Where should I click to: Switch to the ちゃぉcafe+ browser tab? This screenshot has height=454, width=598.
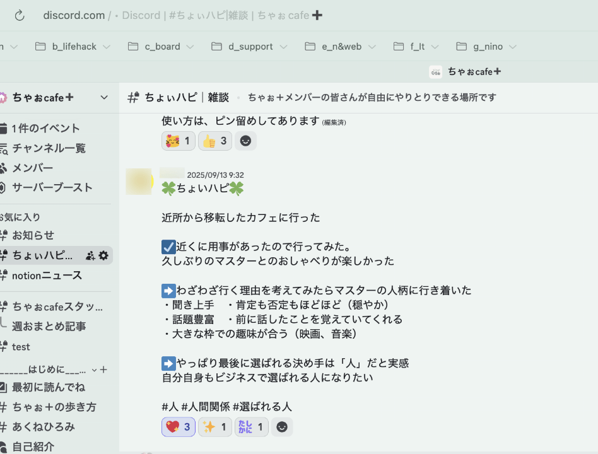[466, 71]
